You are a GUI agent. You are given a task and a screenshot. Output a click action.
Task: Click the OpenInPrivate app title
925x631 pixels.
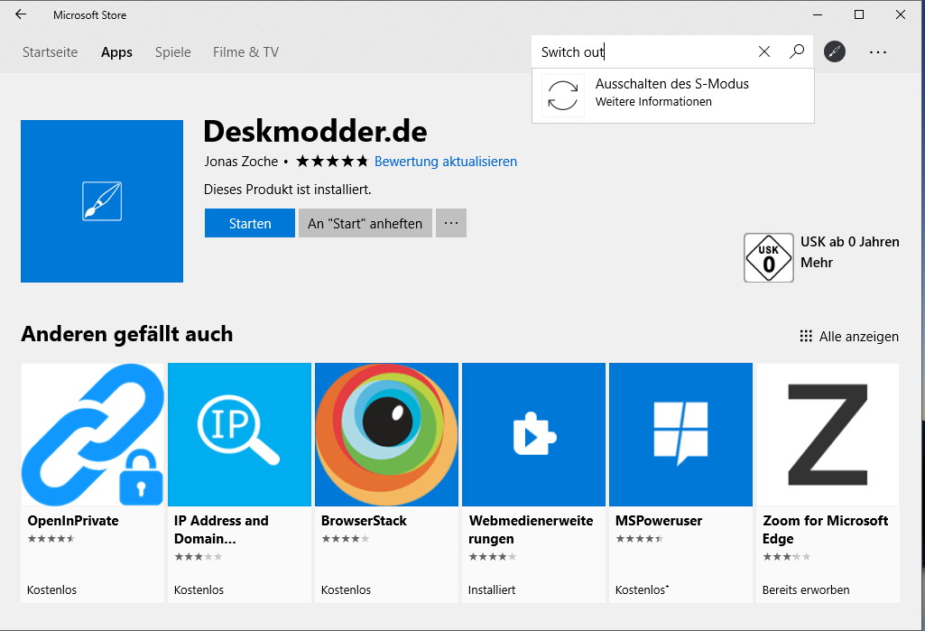pos(73,521)
